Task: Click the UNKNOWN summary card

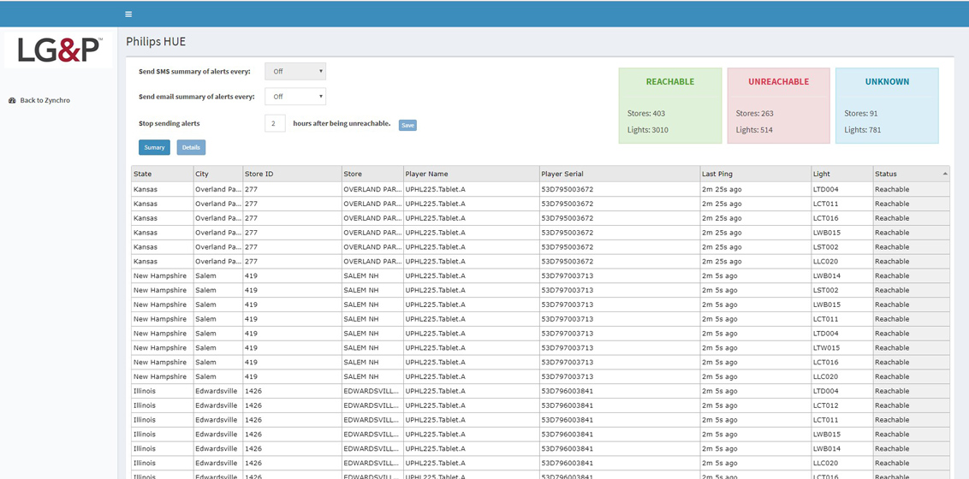Action: pyautogui.click(x=887, y=105)
